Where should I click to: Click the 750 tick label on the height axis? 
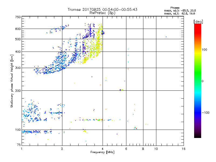click(18, 17)
